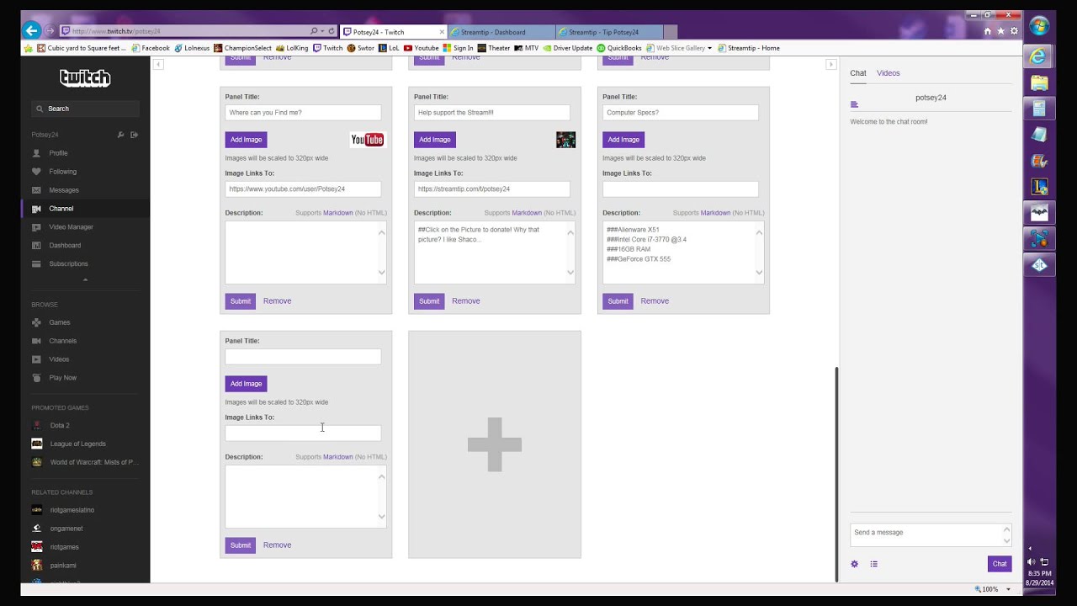Select Channel in the sidebar
Image resolution: width=1077 pixels, height=606 pixels.
coord(61,209)
